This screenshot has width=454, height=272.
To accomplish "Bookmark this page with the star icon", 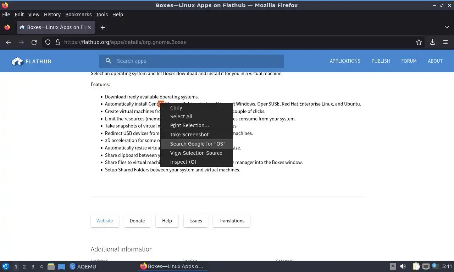I will pyautogui.click(x=419, y=42).
